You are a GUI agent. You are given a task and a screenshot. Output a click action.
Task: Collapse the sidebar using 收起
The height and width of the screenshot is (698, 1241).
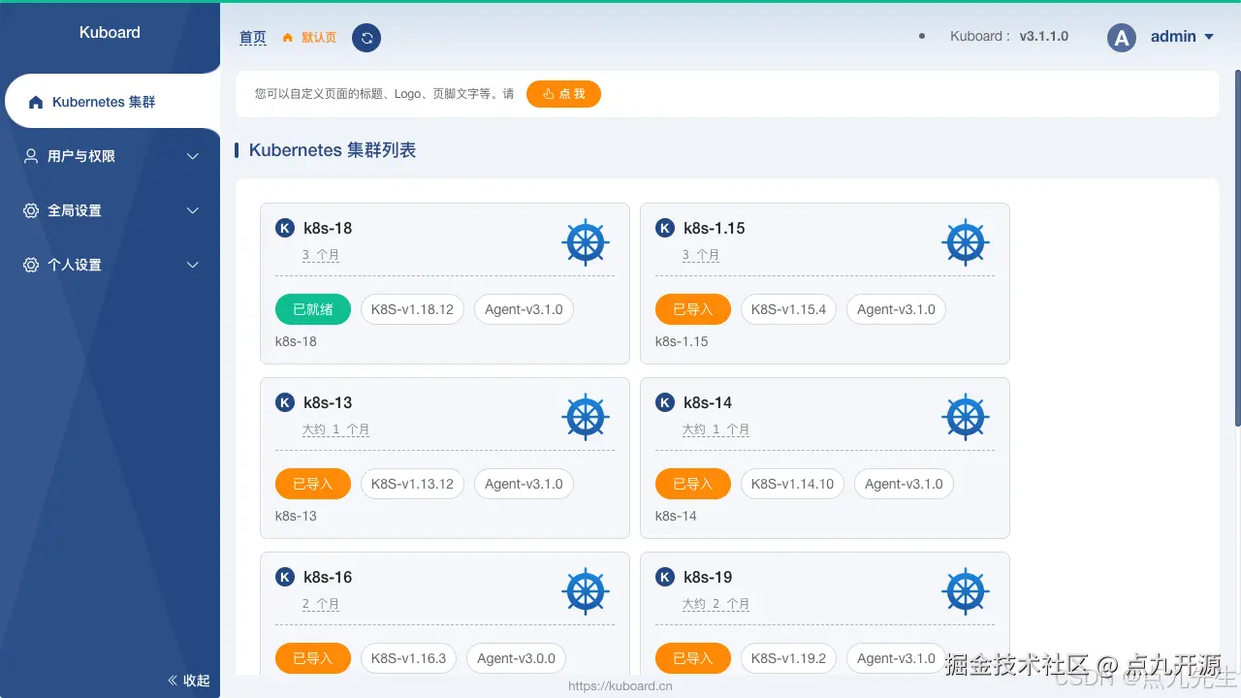tap(187, 680)
